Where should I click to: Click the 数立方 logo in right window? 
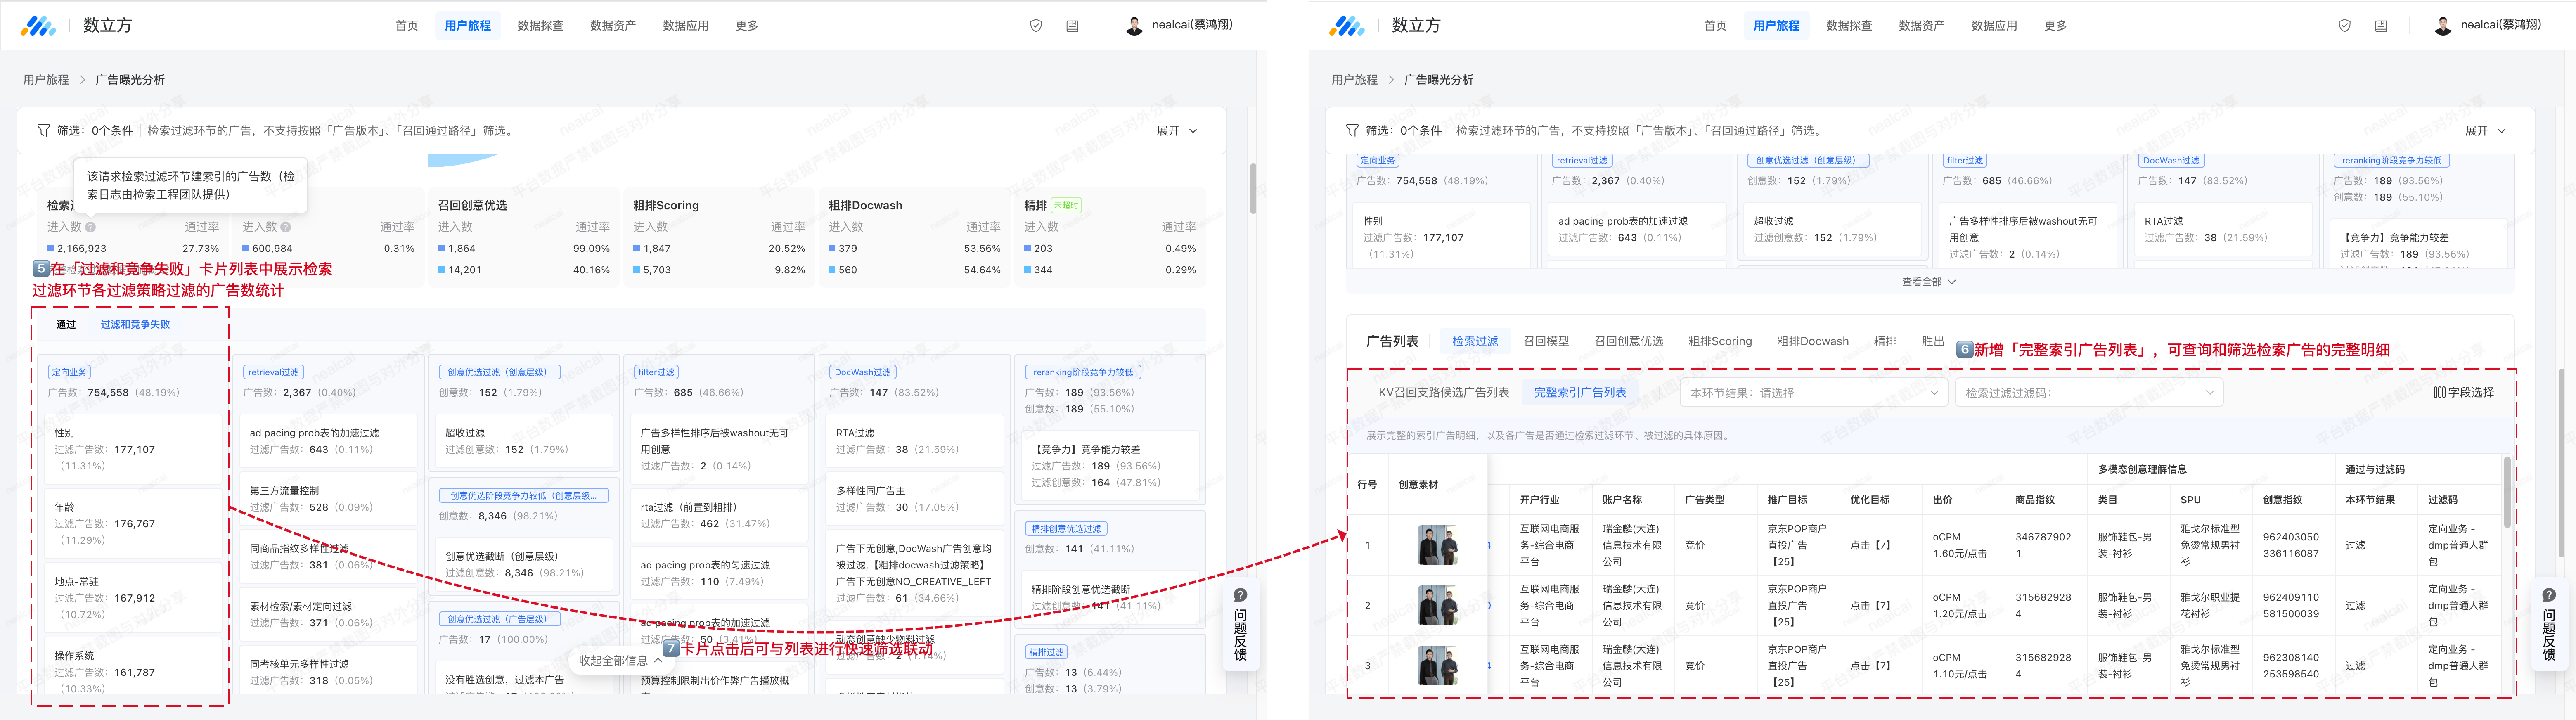[x=1347, y=26]
